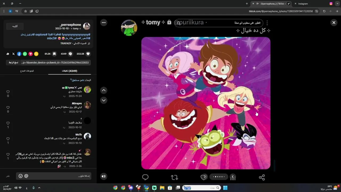Viewport: 341px width, 192px height.
Task: Click the tiktok.com address bar URL
Action: tap(281, 11)
